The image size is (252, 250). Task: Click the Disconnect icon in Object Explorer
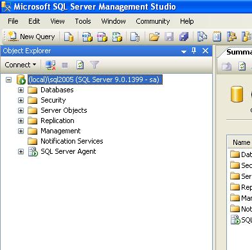coord(51,65)
